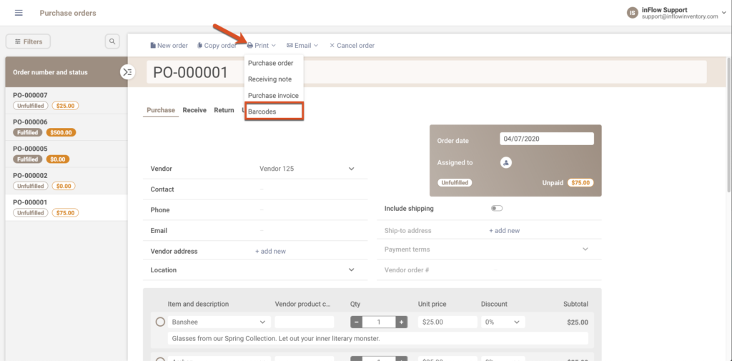Open order PO-000007 in the list
Viewport: 732px width, 361px height.
coord(66,100)
